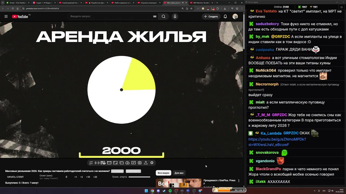Click the Создать button

pos(211,16)
